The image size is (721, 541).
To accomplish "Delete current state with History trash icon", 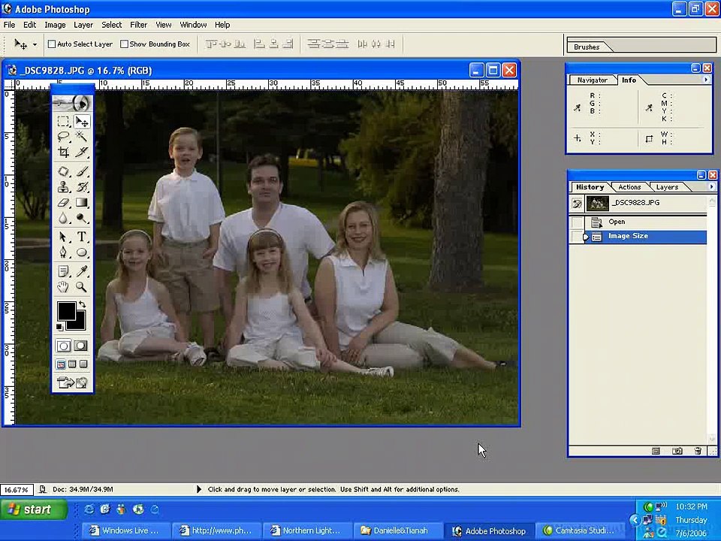I will [x=698, y=451].
